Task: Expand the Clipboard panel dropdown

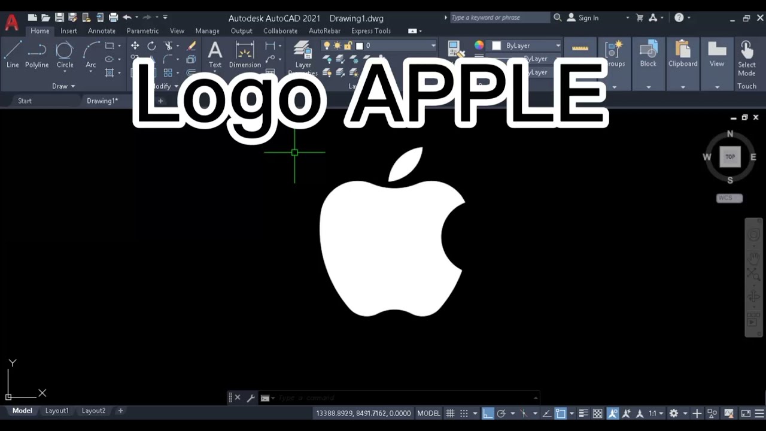Action: (683, 87)
